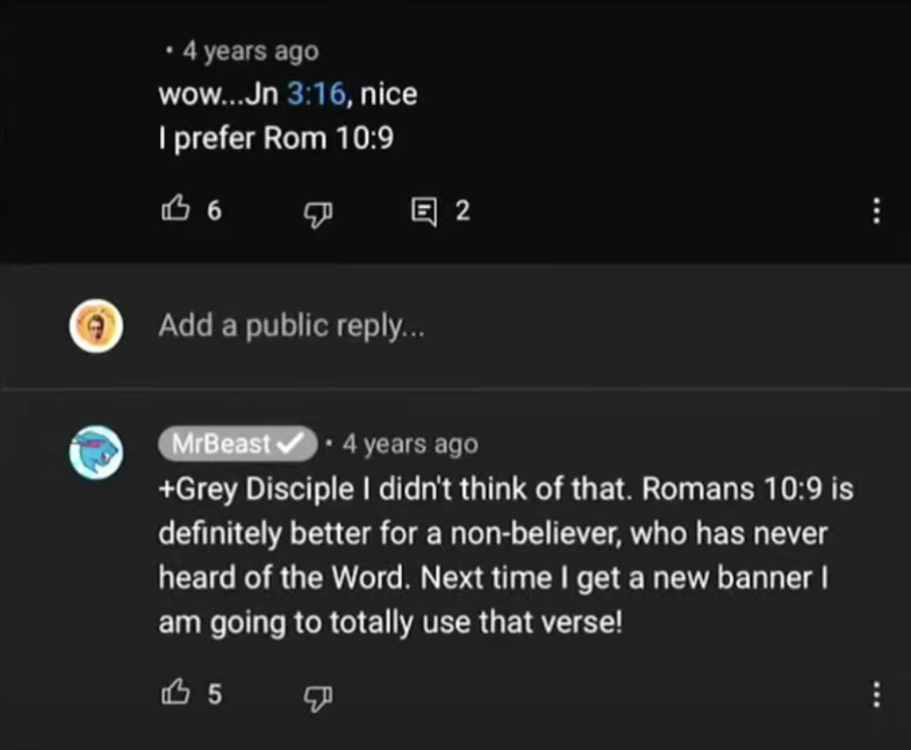Click the like count 6 on top comment

pyautogui.click(x=213, y=211)
